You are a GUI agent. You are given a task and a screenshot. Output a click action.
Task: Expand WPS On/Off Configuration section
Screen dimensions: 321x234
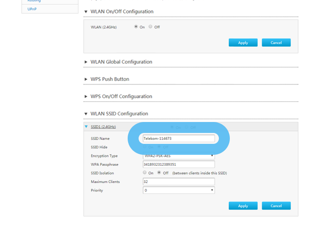[86, 97]
